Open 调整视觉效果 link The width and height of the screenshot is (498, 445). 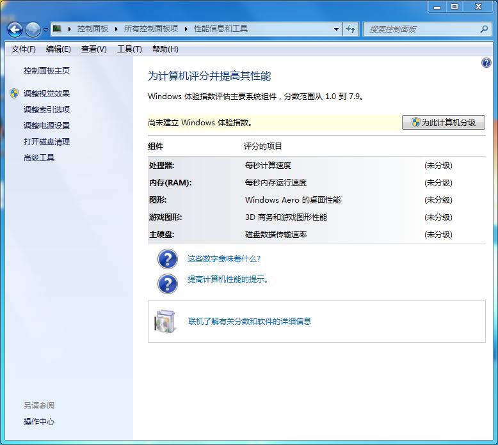pyautogui.click(x=47, y=93)
